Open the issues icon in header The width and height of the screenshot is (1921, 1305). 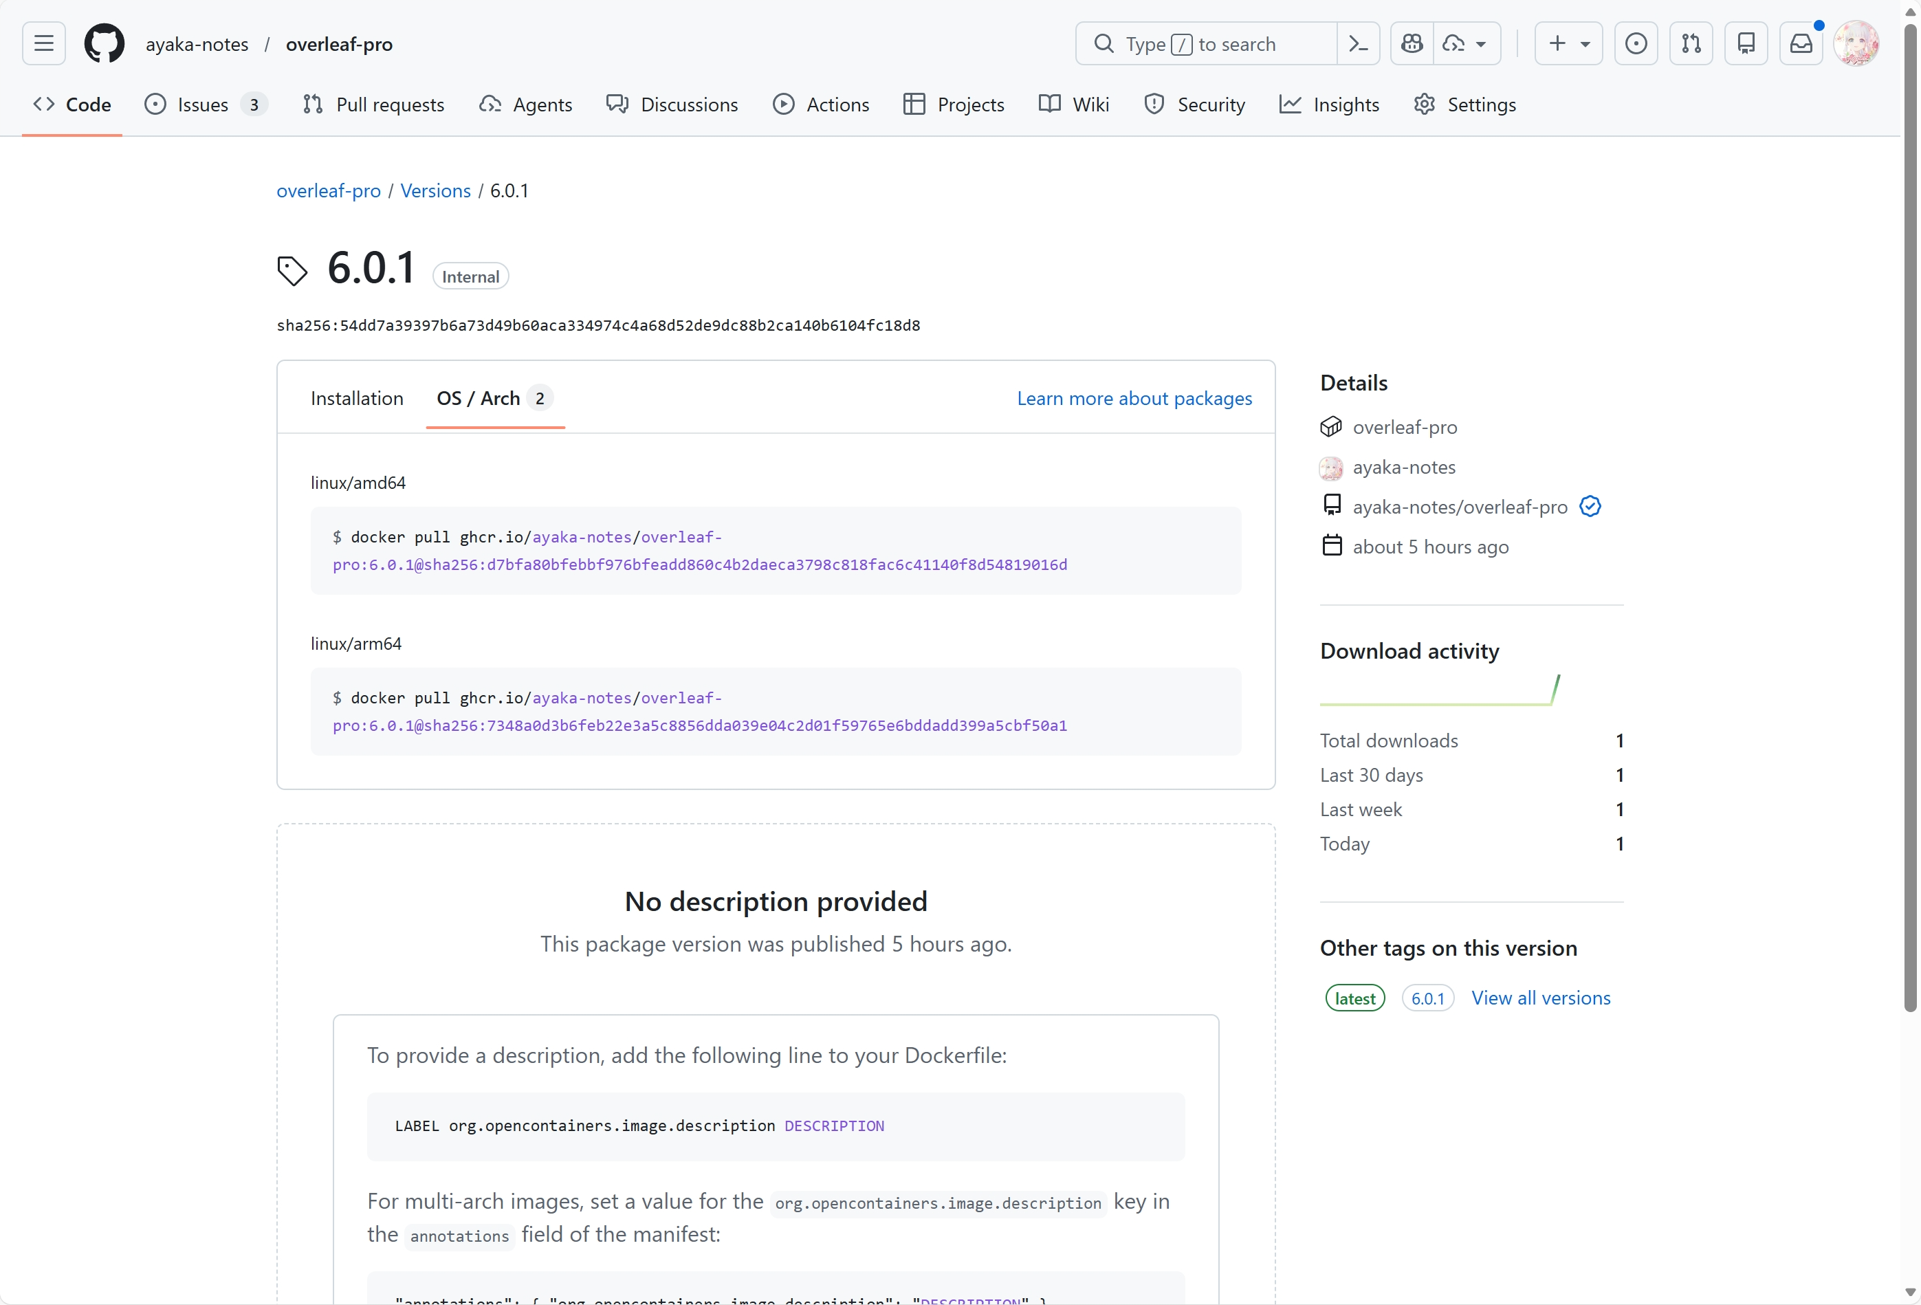tap(1636, 44)
